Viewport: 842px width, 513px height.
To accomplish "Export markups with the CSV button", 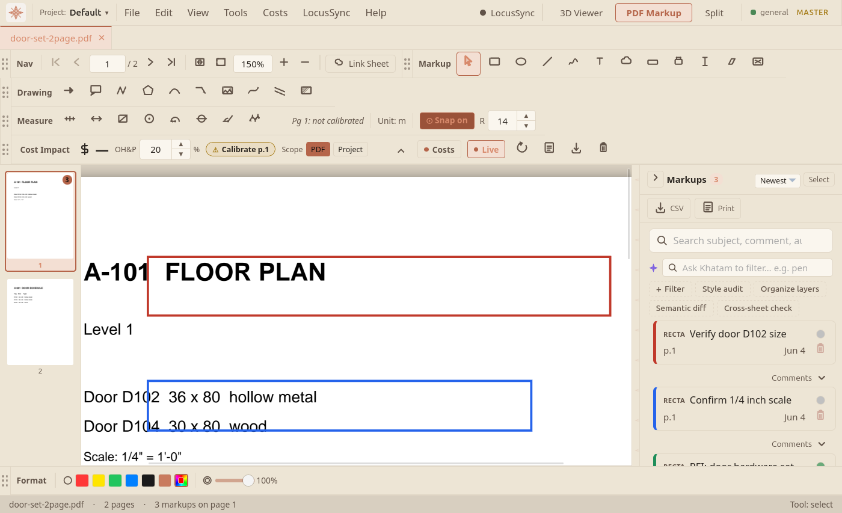I will coord(669,208).
